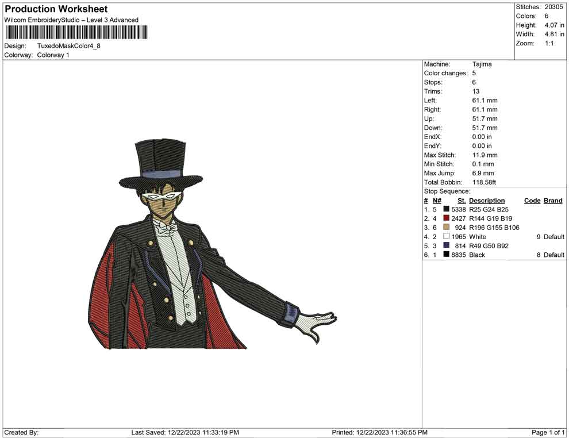Click the 'Code' column header

pyautogui.click(x=532, y=200)
